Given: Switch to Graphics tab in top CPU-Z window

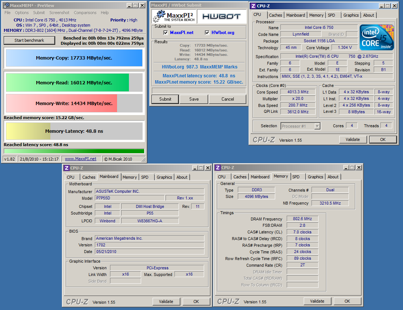Looking at the screenshot, I should pyautogui.click(x=351, y=15).
